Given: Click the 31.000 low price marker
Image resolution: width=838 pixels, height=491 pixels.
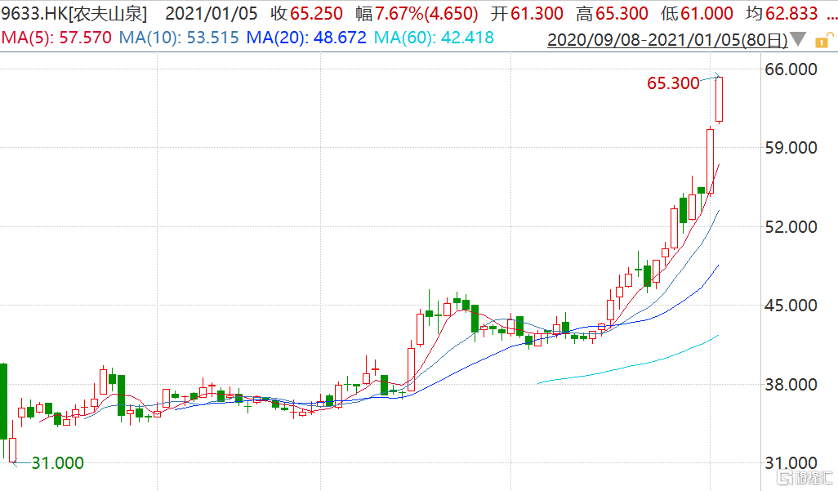Looking at the screenshot, I should [x=57, y=463].
